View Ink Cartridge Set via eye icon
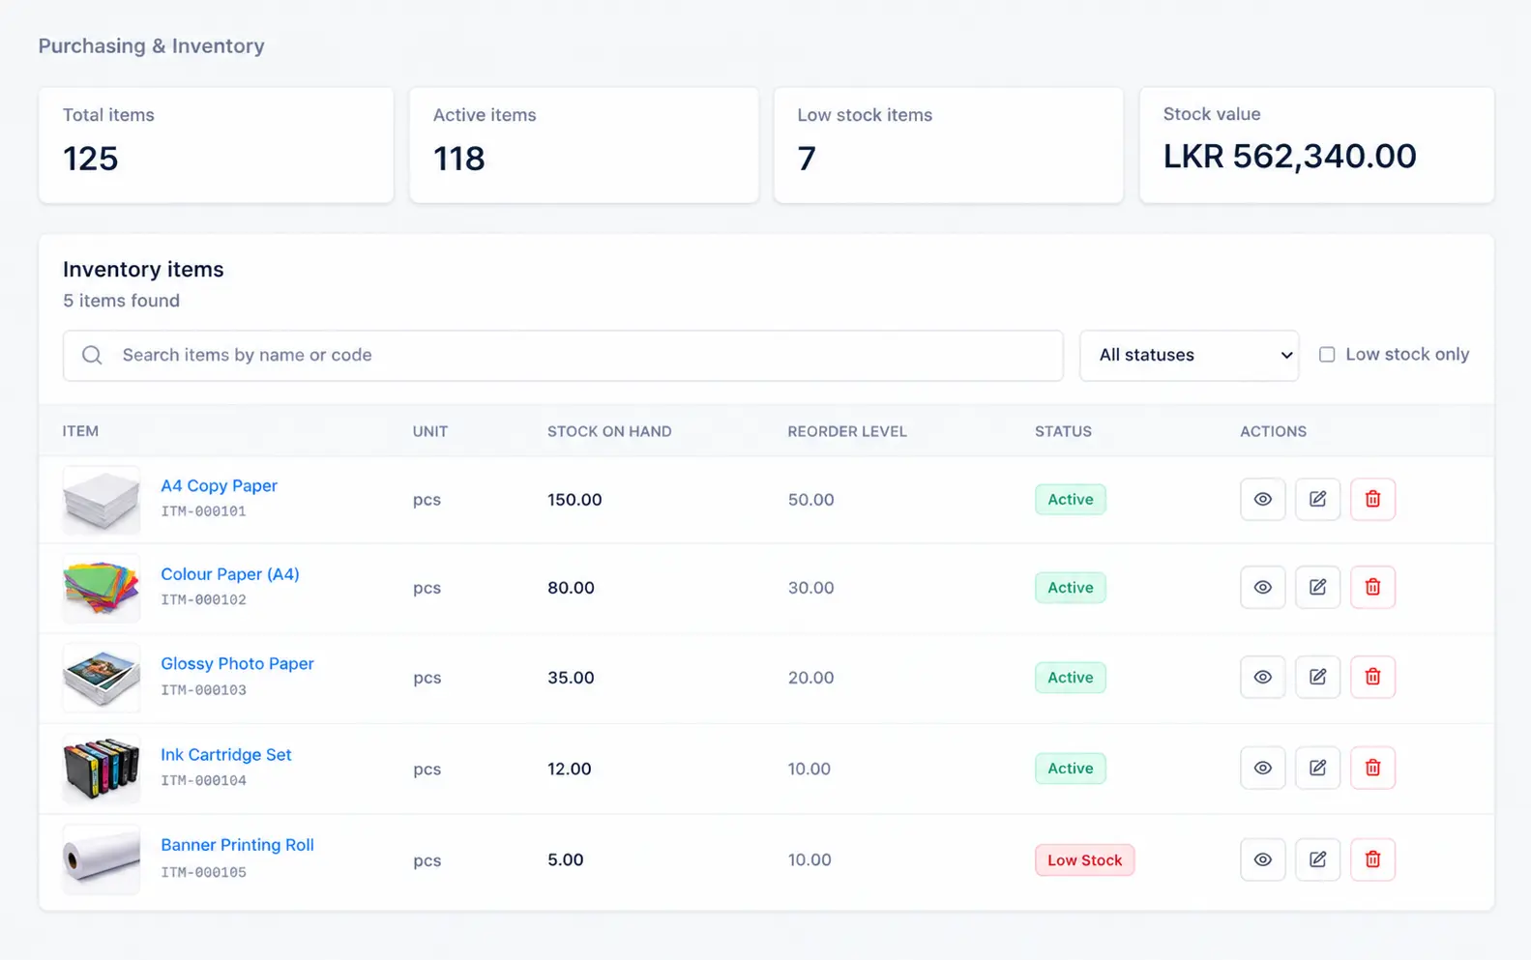 point(1262,768)
